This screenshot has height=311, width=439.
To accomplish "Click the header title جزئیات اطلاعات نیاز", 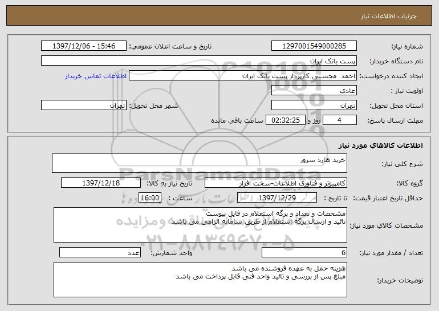I will click(388, 16).
